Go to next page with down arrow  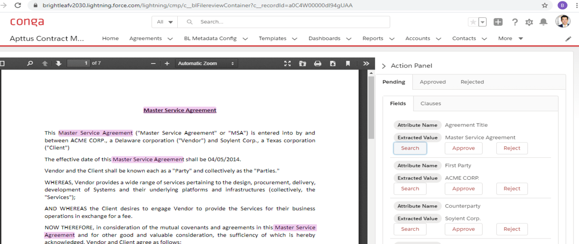pos(58,63)
